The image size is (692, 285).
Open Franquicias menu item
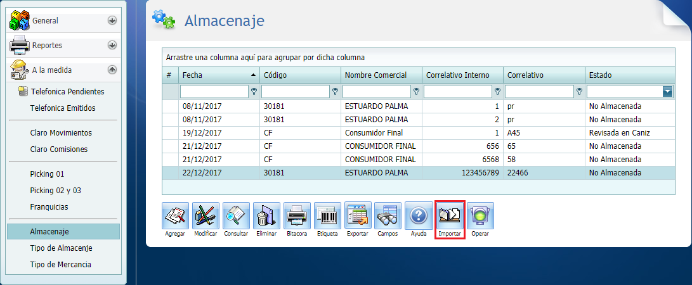[x=49, y=206]
